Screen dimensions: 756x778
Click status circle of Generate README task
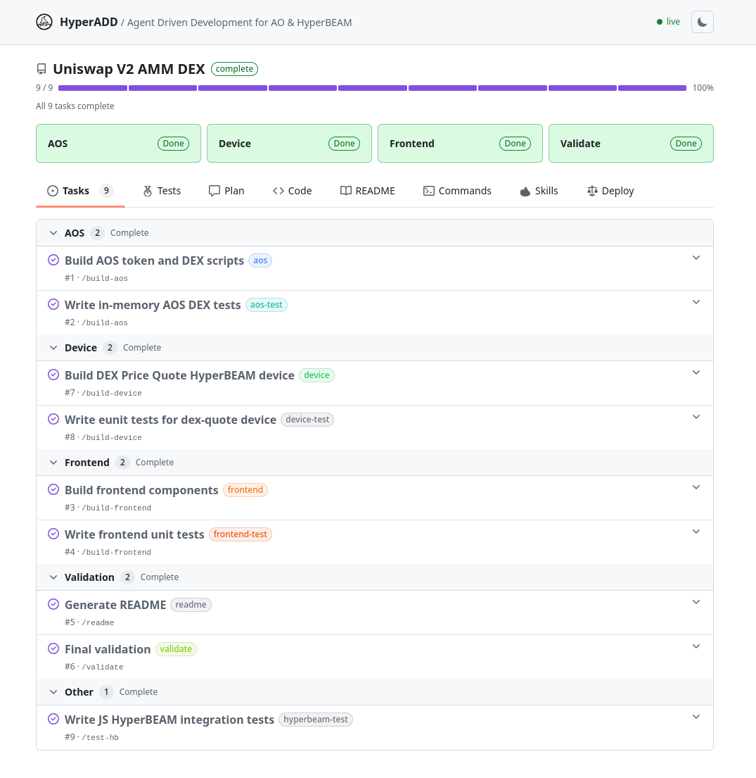tap(53, 604)
